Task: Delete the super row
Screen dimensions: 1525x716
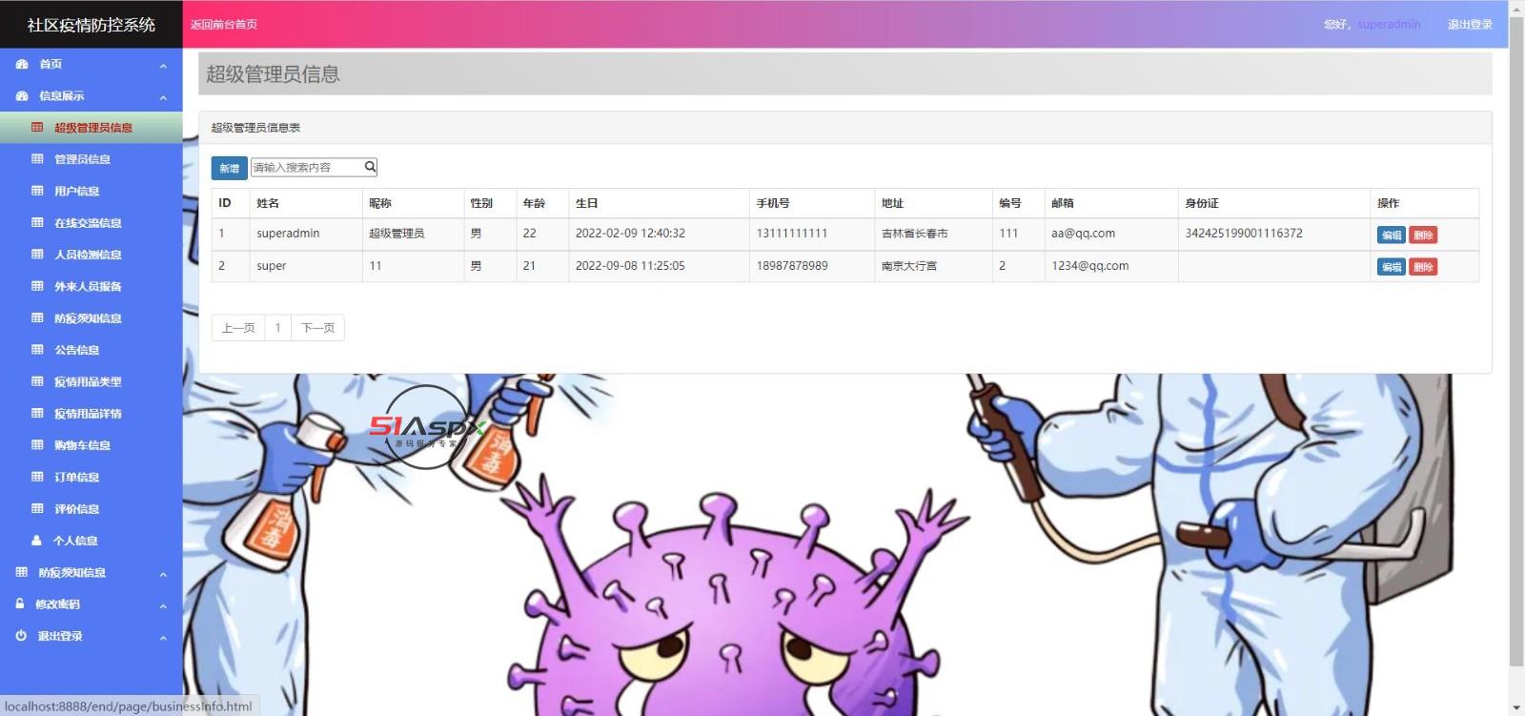Action: [1422, 267]
